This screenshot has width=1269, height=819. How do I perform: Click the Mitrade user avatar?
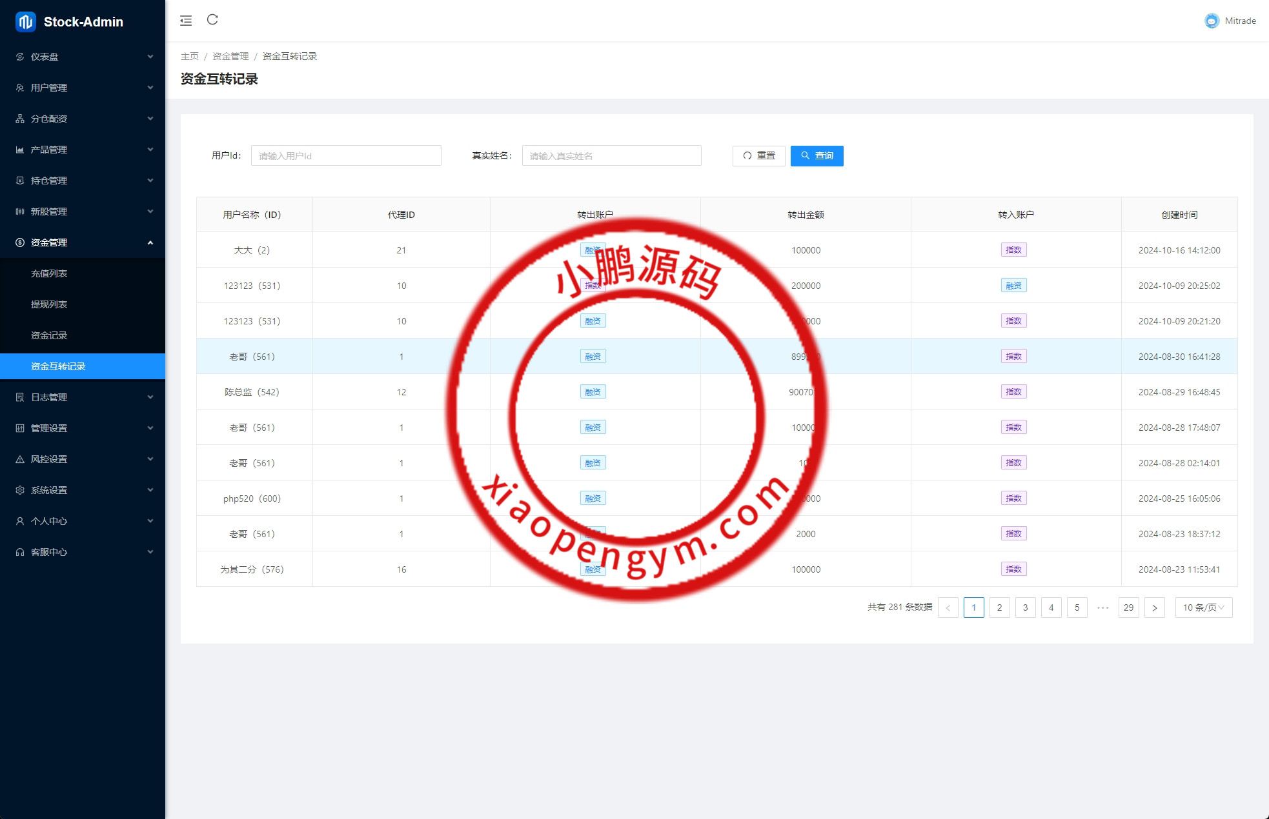click(x=1212, y=21)
